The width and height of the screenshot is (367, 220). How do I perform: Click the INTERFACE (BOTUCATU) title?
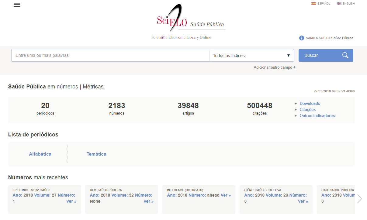pyautogui.click(x=185, y=190)
